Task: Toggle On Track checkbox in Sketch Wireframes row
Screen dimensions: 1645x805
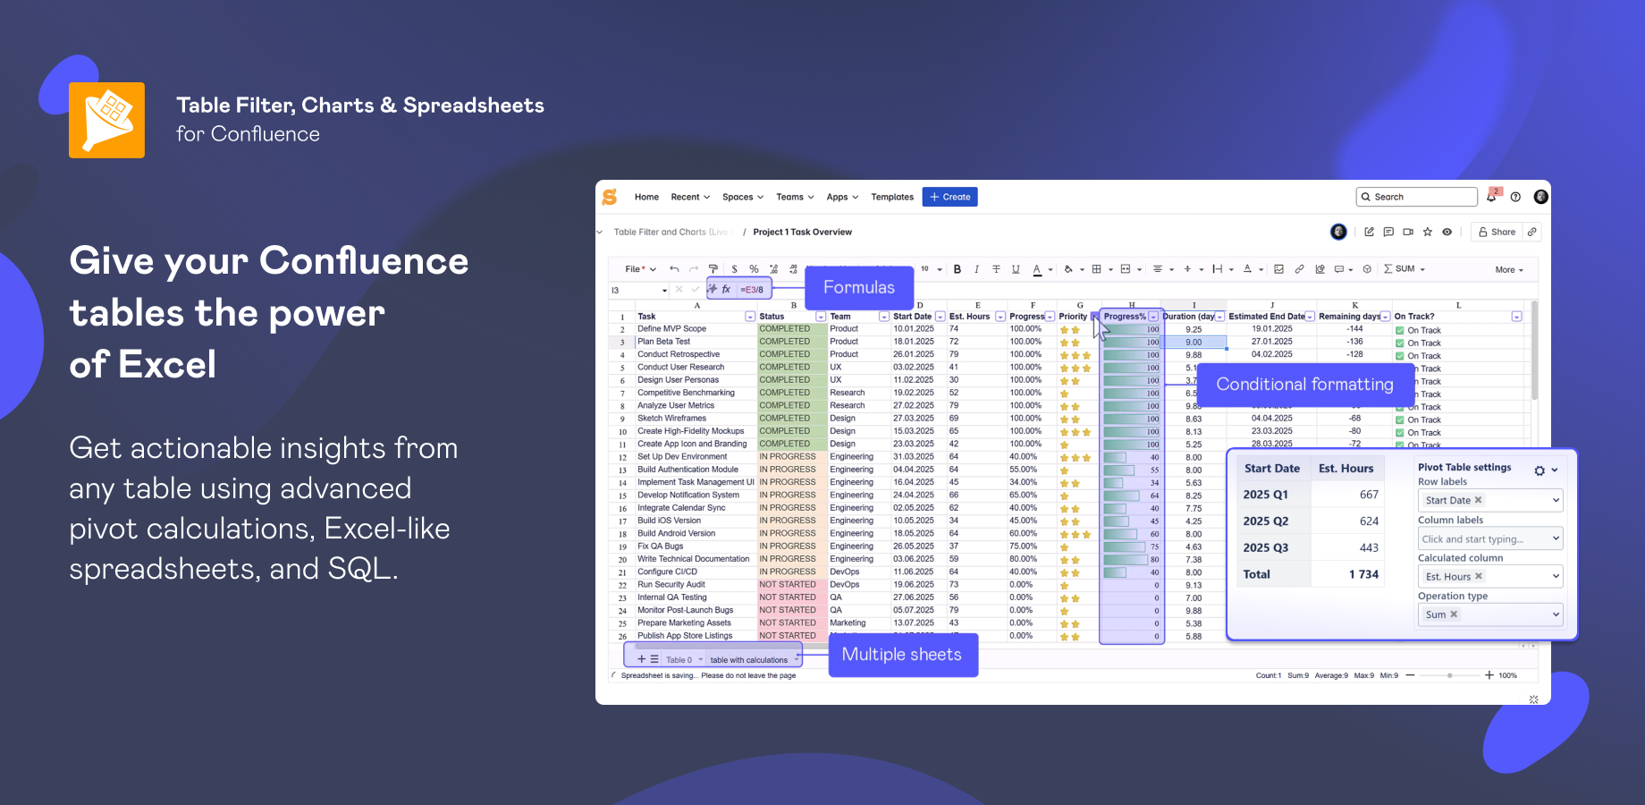Action: pyautogui.click(x=1400, y=420)
